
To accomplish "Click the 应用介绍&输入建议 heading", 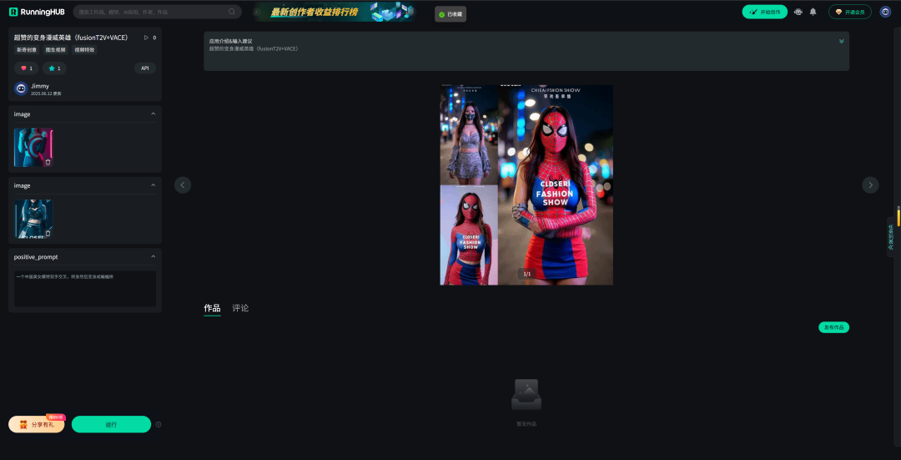I will click(x=230, y=42).
